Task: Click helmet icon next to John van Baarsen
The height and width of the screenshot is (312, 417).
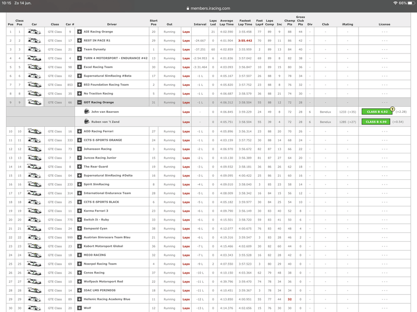Action: pyautogui.click(x=87, y=111)
